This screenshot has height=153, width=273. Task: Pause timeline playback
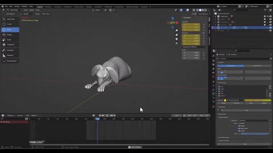[107, 116]
